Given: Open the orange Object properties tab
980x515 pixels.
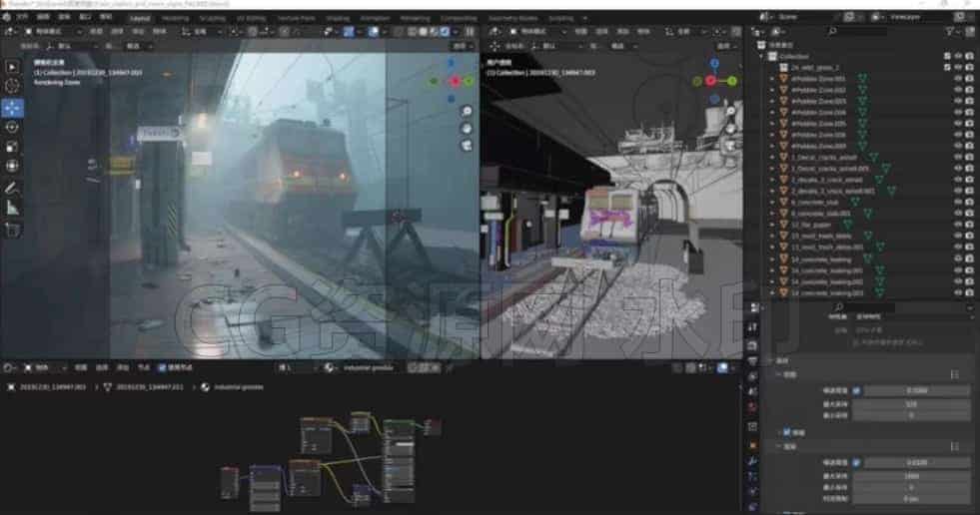Looking at the screenshot, I should pos(752,446).
